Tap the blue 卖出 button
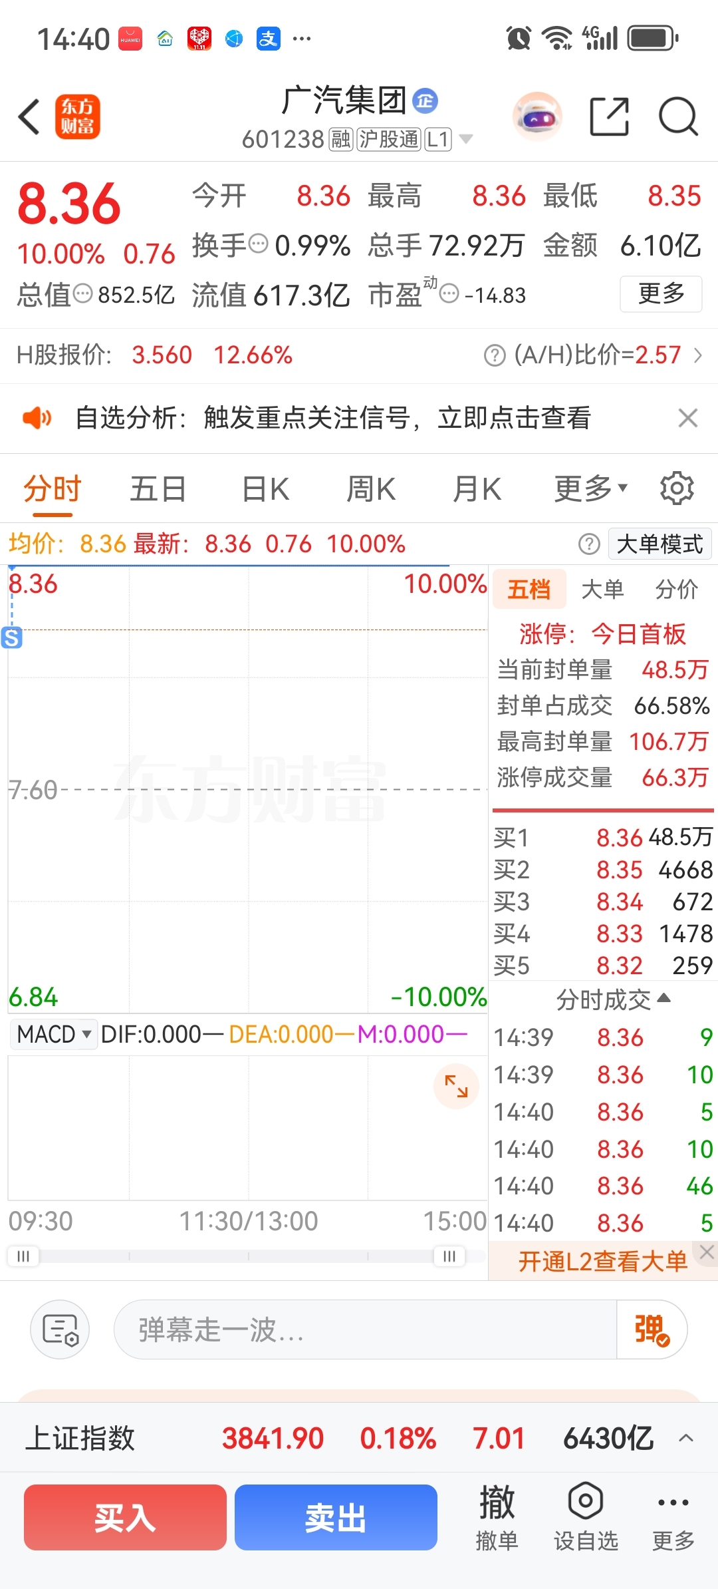 tap(336, 1518)
